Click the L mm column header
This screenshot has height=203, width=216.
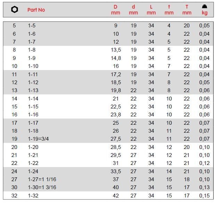151,10
